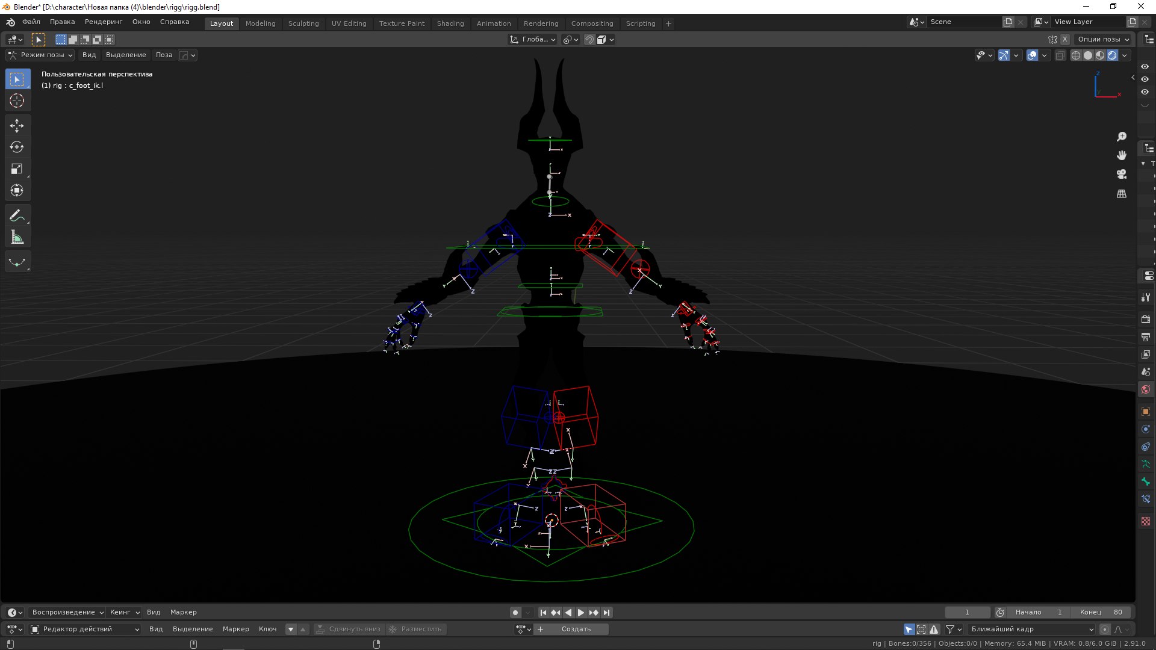Click the pan view hand icon

[1121, 155]
